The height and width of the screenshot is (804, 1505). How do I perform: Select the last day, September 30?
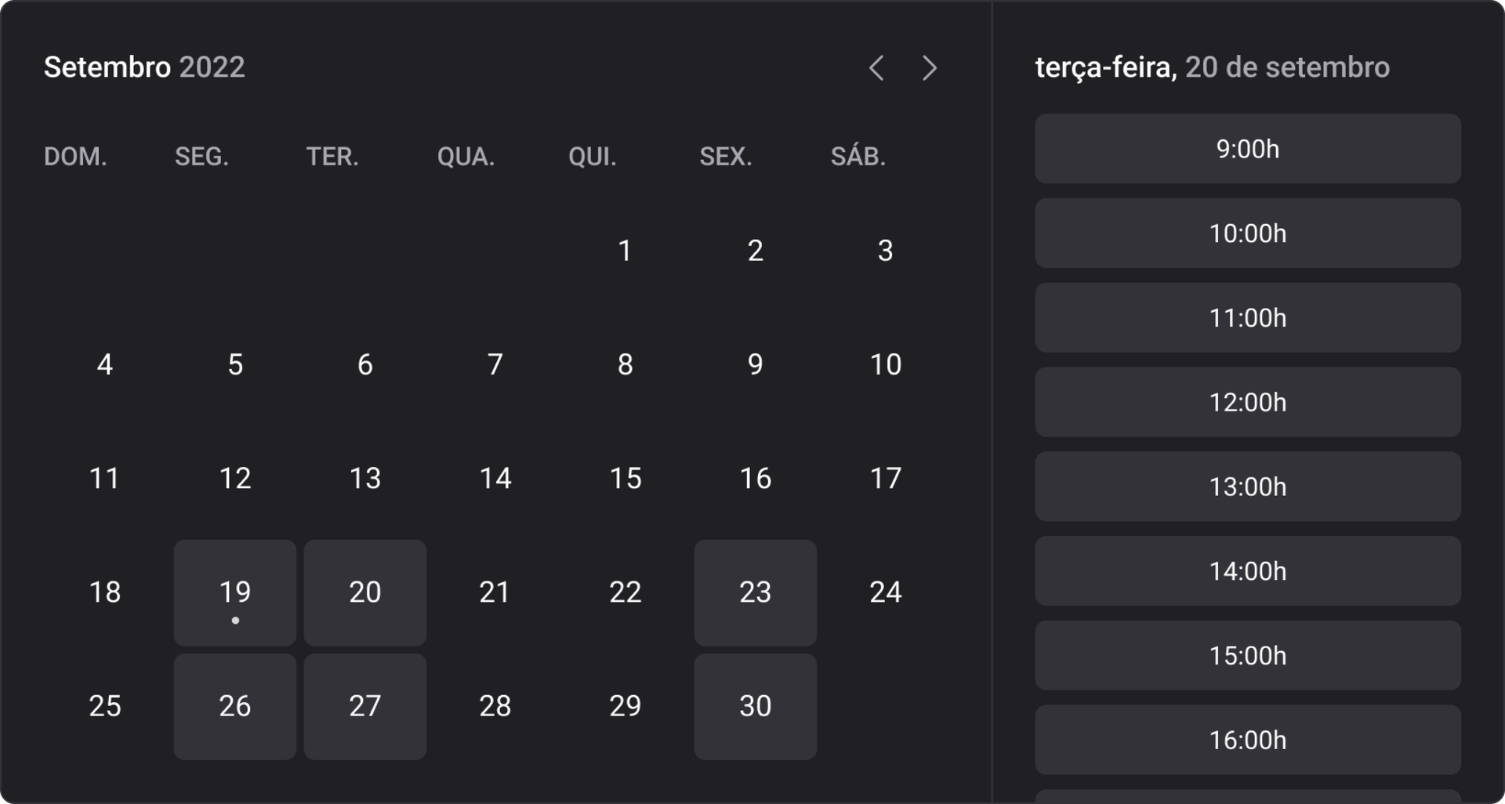755,706
